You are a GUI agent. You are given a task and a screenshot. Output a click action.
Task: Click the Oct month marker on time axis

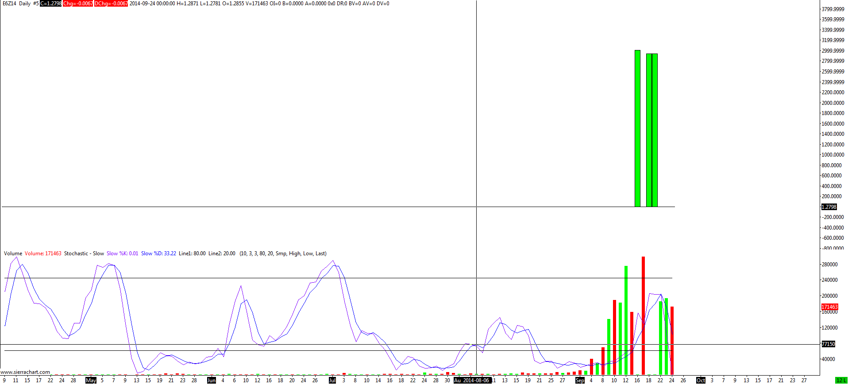(701, 380)
